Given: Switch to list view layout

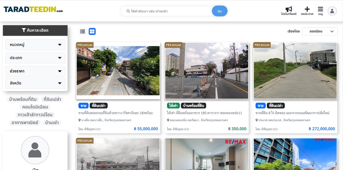Looking at the screenshot, I should tap(83, 31).
